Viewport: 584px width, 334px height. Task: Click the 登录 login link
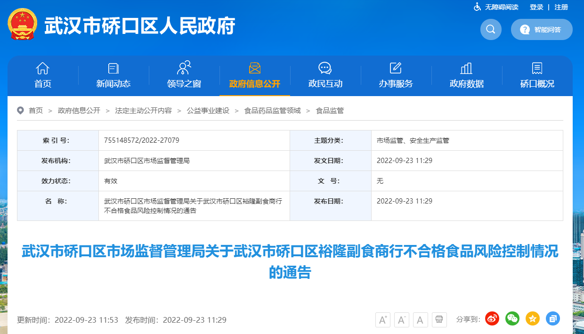pos(536,7)
